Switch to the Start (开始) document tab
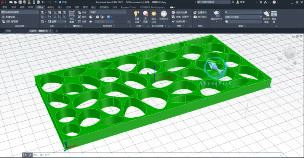Image resolution: width=304 pixels, height=158 pixels. 8,31
